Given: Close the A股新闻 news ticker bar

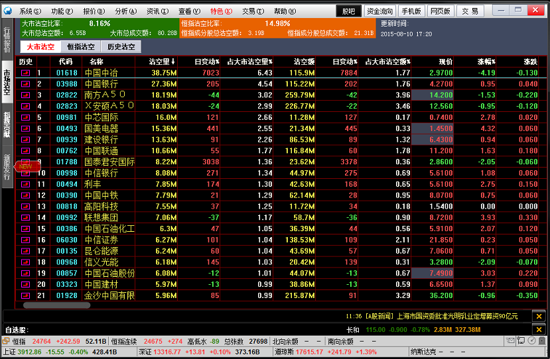Looking at the screenshot, I should [539, 317].
